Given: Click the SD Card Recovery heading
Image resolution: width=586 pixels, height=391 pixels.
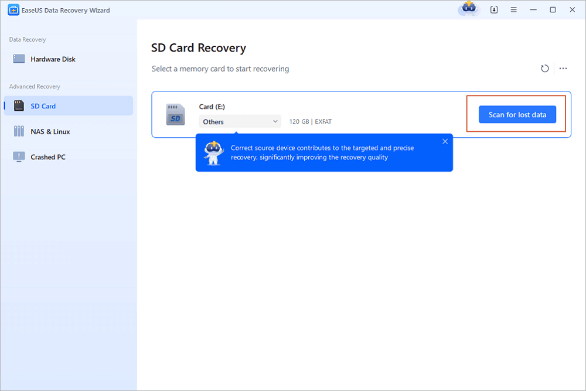Looking at the screenshot, I should coord(199,48).
